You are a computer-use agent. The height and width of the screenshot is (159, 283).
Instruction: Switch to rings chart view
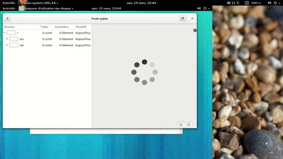181,124
